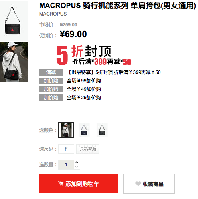This screenshot has width=198, height=199.
Task: View the black bag product thumbnail
Action: [14, 21]
